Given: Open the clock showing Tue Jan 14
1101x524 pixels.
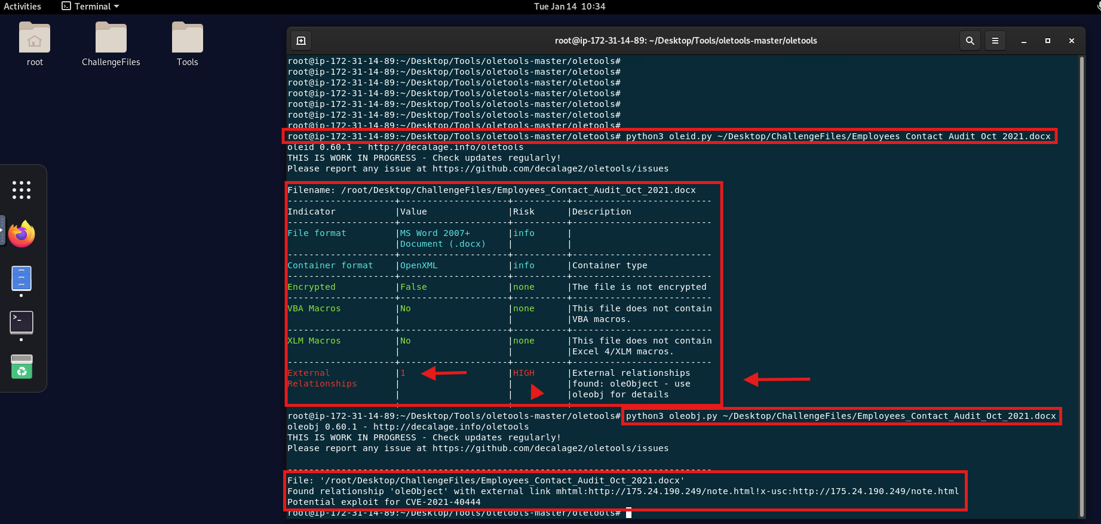Looking at the screenshot, I should pos(569,7).
